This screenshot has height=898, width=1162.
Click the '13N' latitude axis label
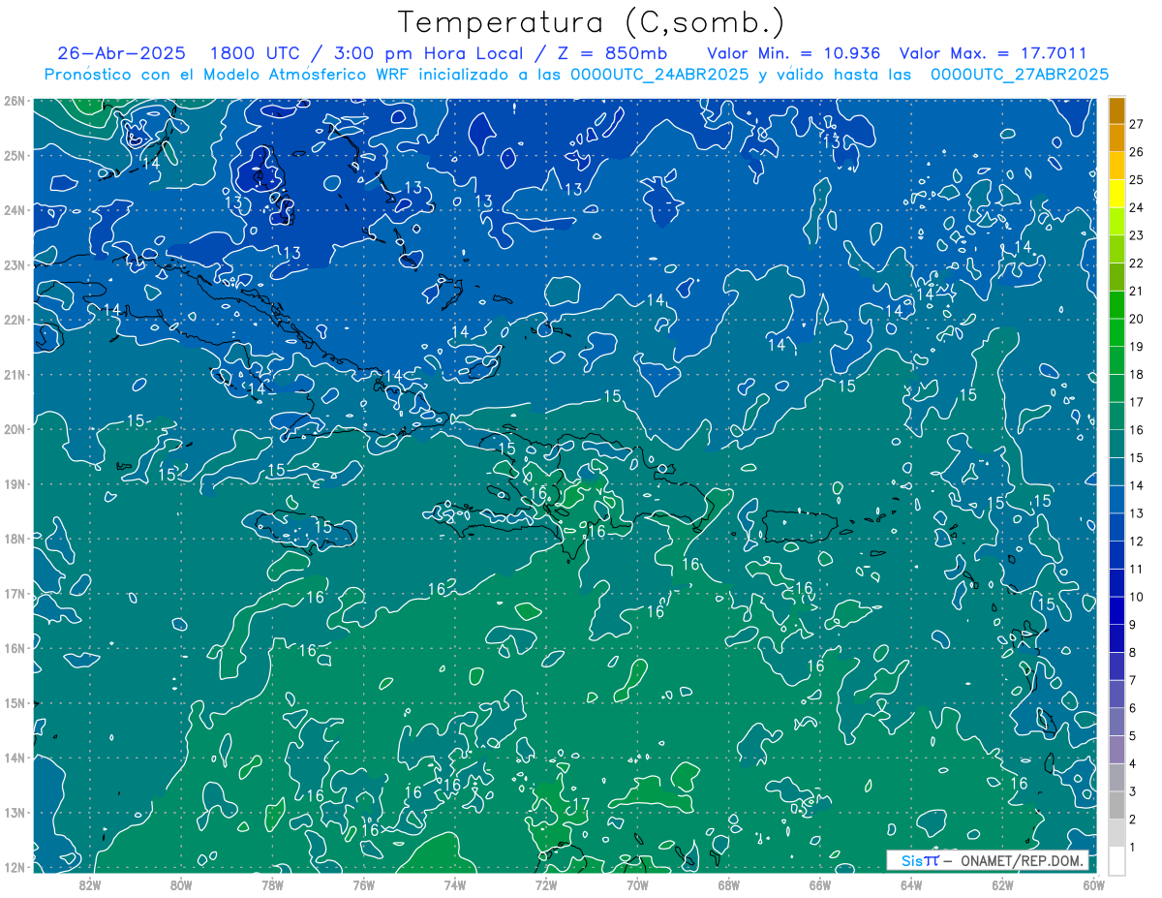15,813
